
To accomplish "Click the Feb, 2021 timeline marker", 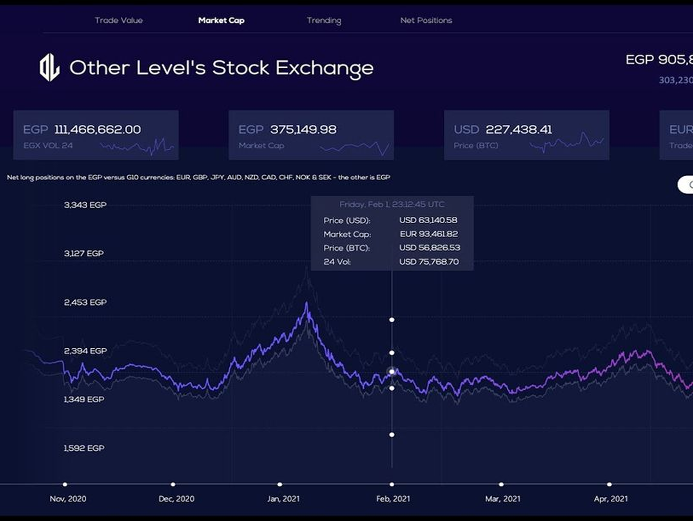I will 392,485.
